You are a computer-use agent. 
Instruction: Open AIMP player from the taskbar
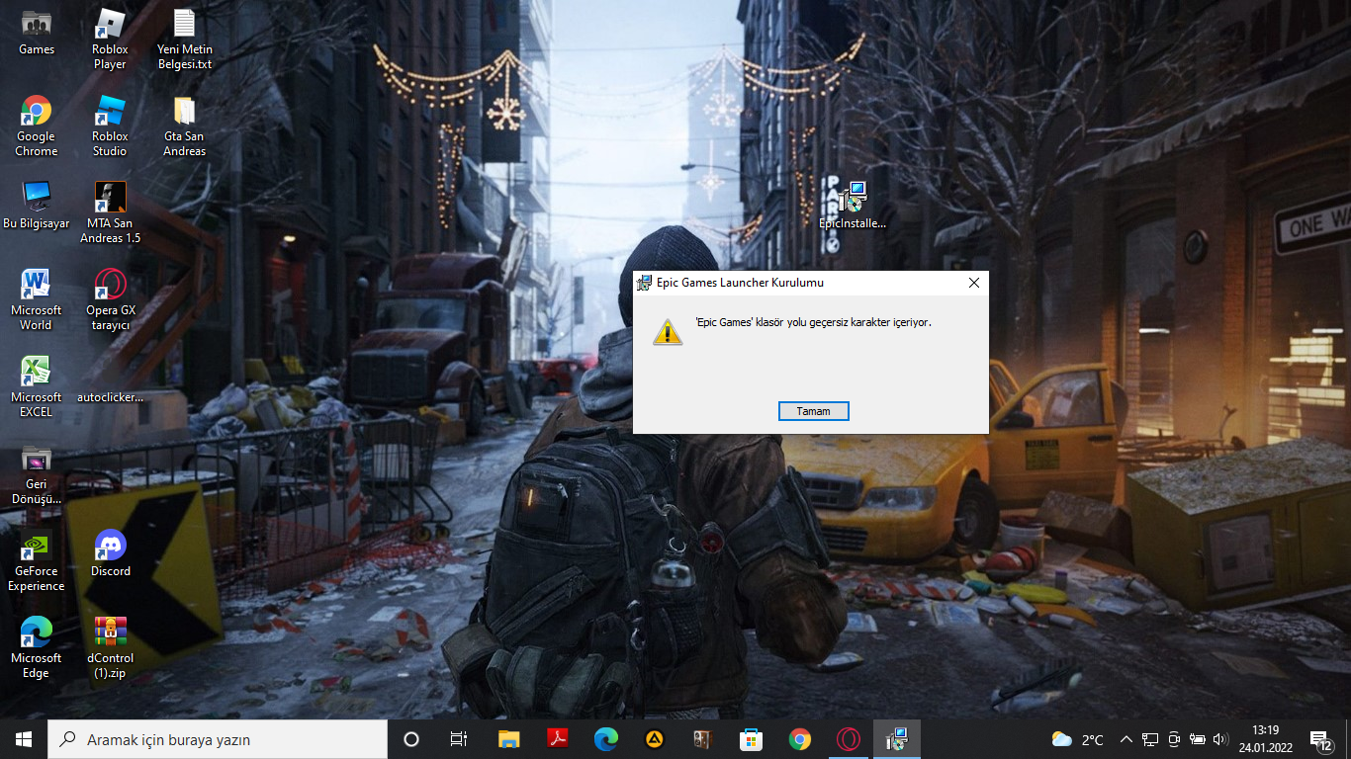(x=654, y=739)
